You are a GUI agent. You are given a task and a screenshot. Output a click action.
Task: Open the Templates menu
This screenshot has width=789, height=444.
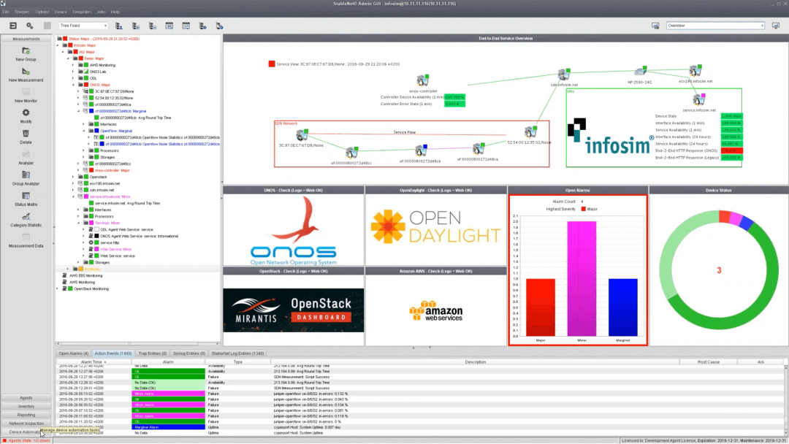point(82,11)
